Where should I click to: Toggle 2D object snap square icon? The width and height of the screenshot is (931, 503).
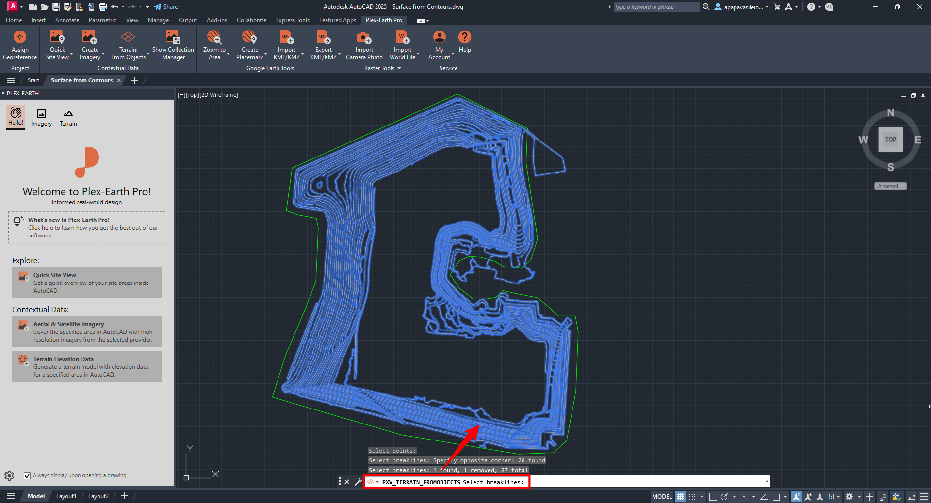[776, 496]
